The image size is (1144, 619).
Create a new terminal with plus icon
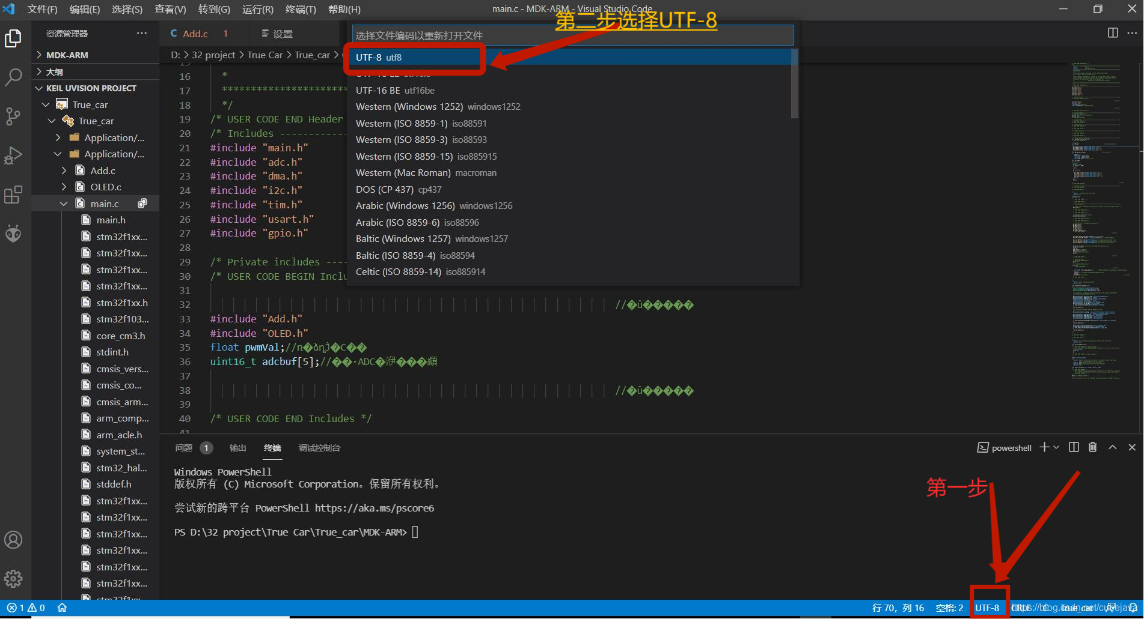pos(1044,447)
